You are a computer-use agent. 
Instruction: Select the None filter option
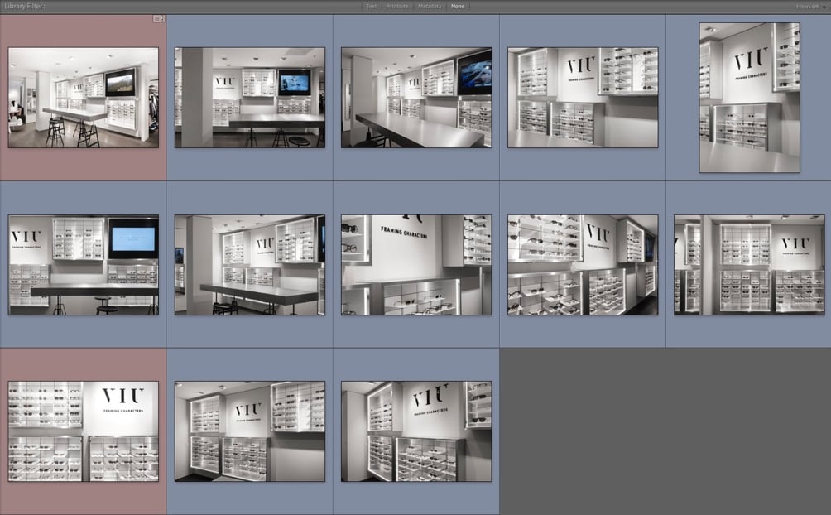pos(458,7)
